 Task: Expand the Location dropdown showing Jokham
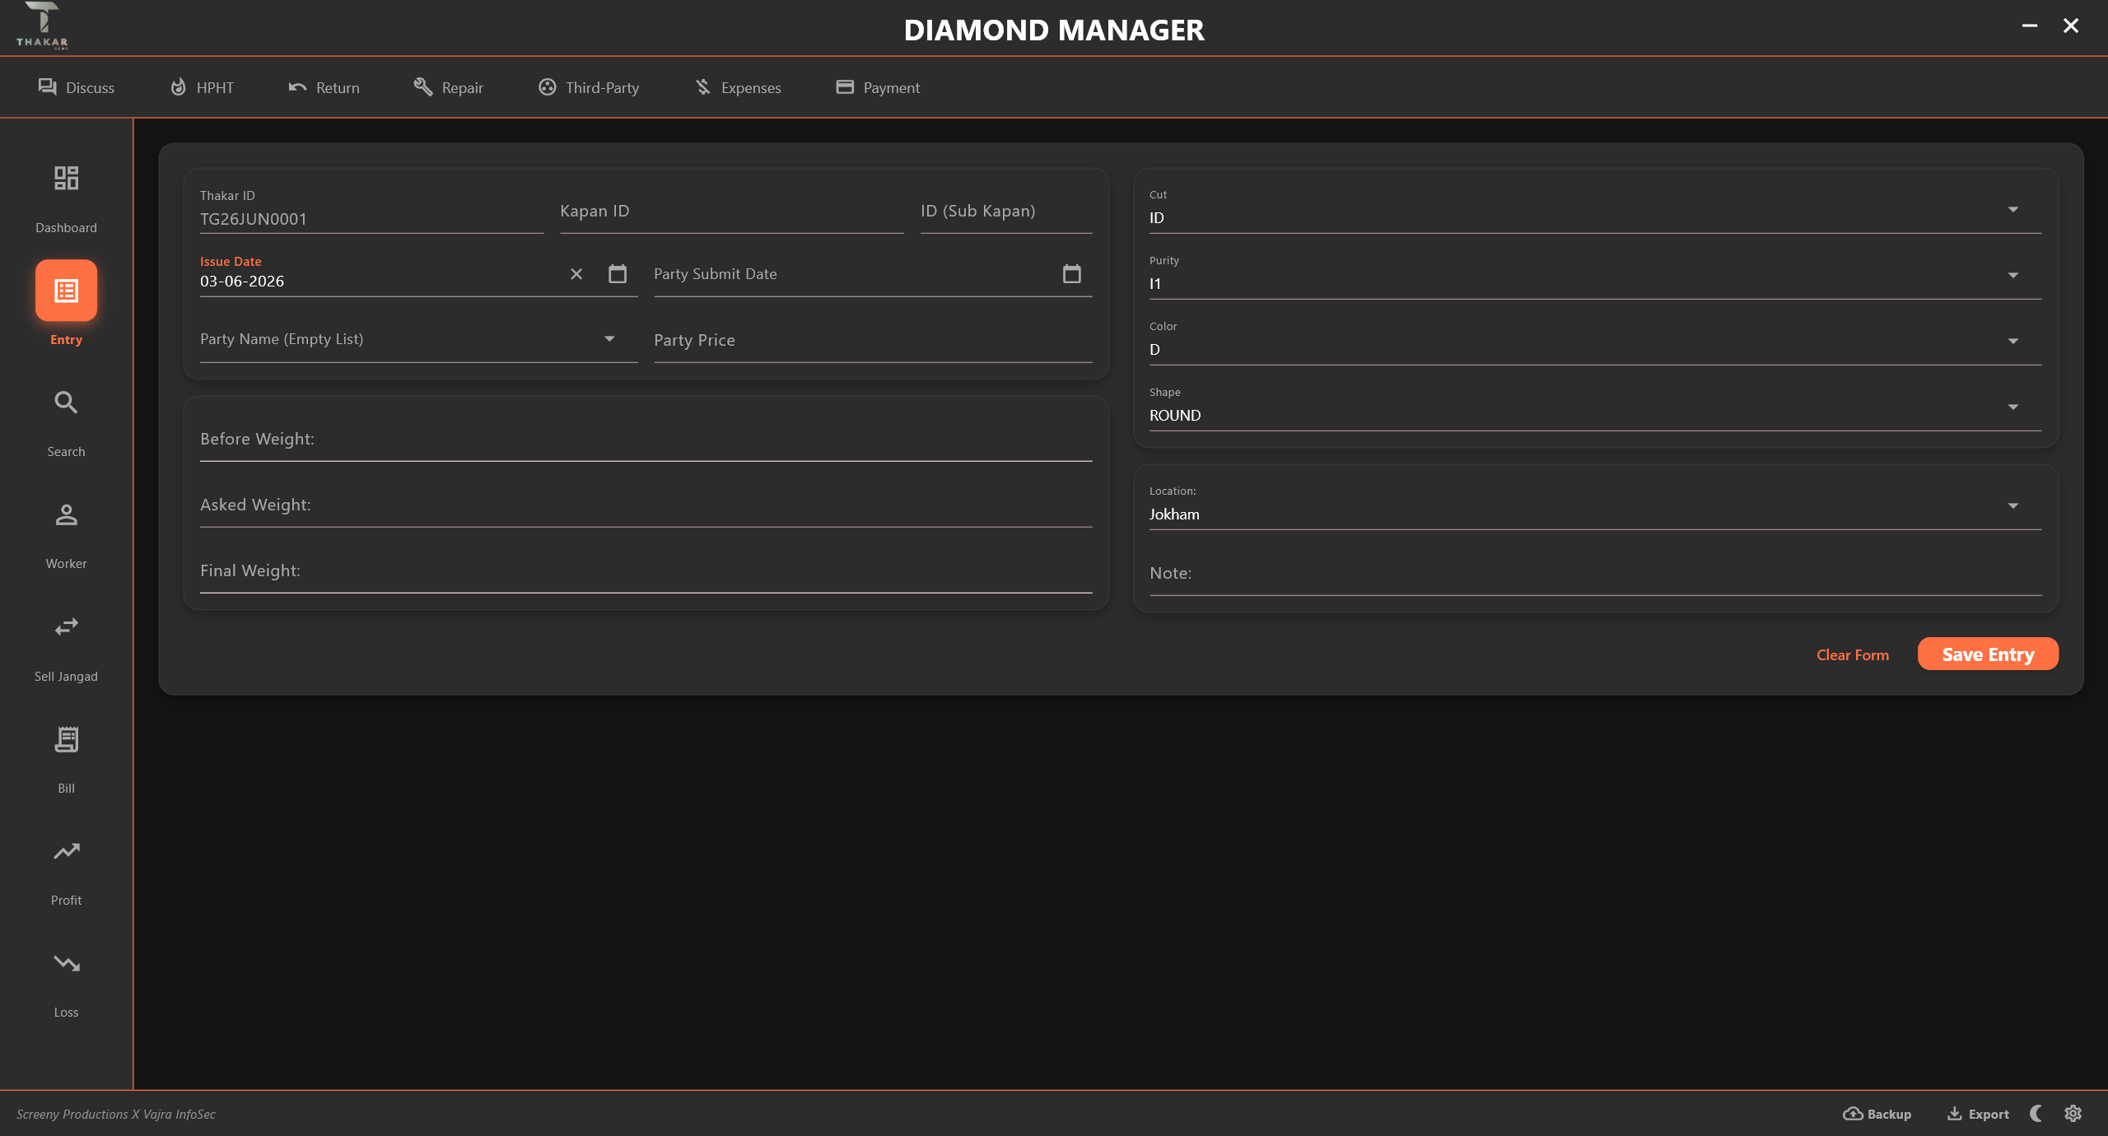[1595, 505]
